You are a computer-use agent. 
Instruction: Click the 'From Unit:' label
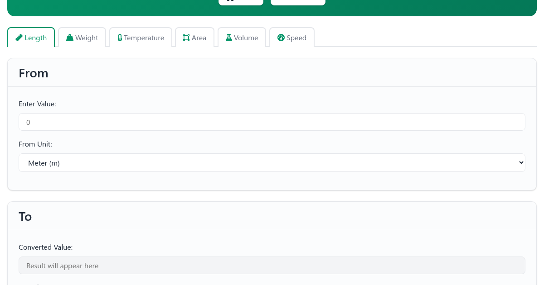35,144
